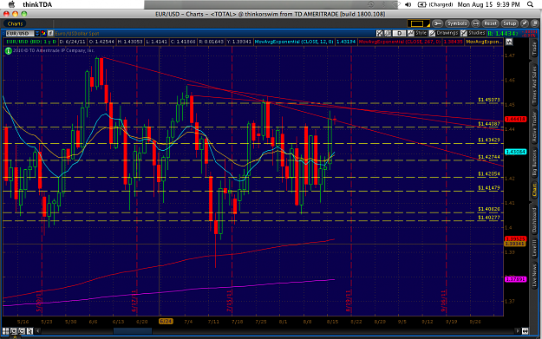Viewport: 542px width, 339px height.
Task: Click the EUR/USD symbol input field
Action: (20, 34)
